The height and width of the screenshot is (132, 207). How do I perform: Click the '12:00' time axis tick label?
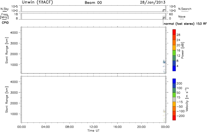click(x=93, y=127)
